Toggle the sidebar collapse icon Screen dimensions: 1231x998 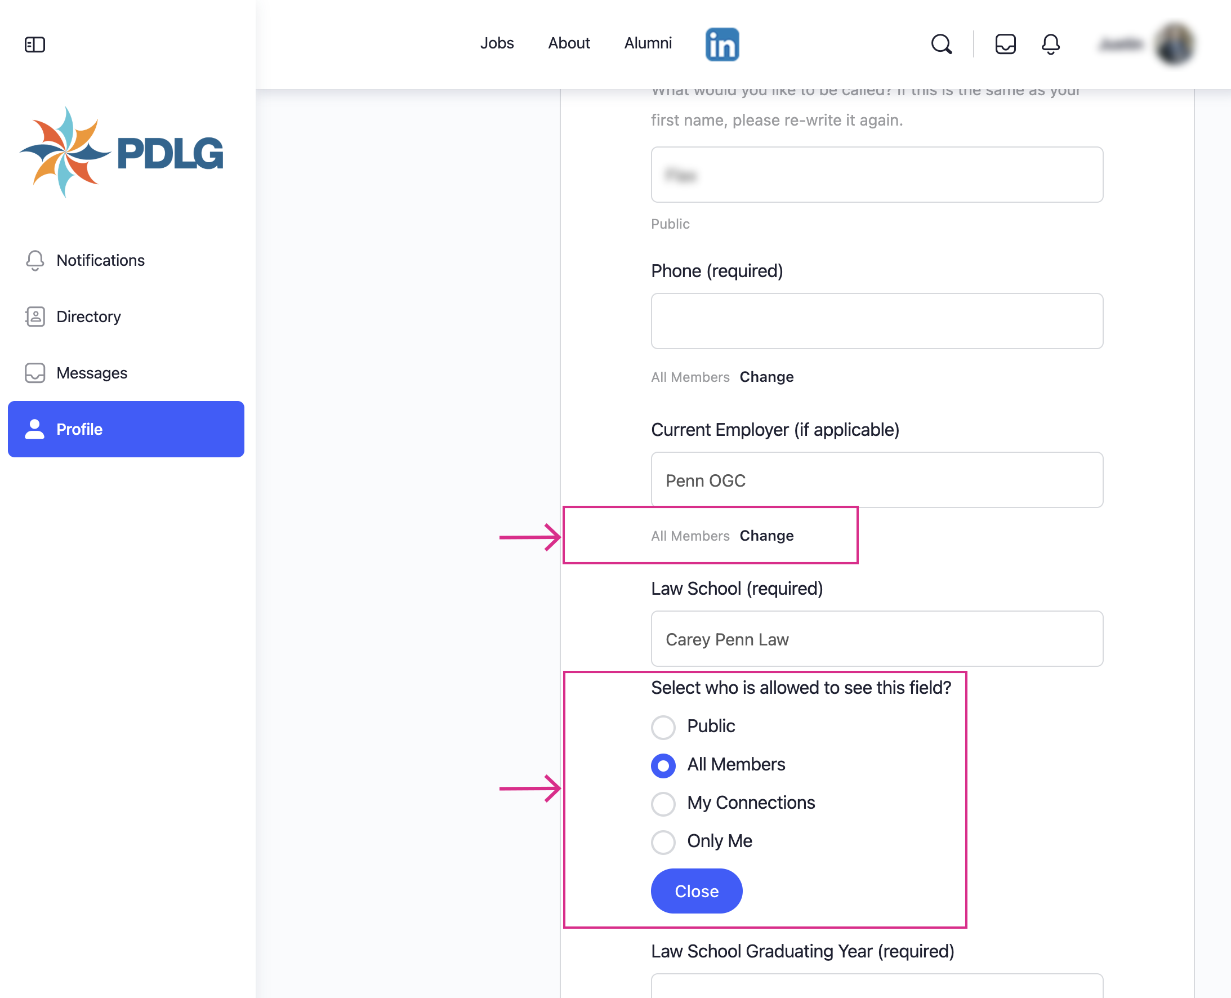pyautogui.click(x=34, y=44)
